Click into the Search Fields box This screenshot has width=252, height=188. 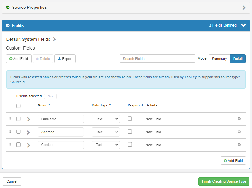point(157,59)
